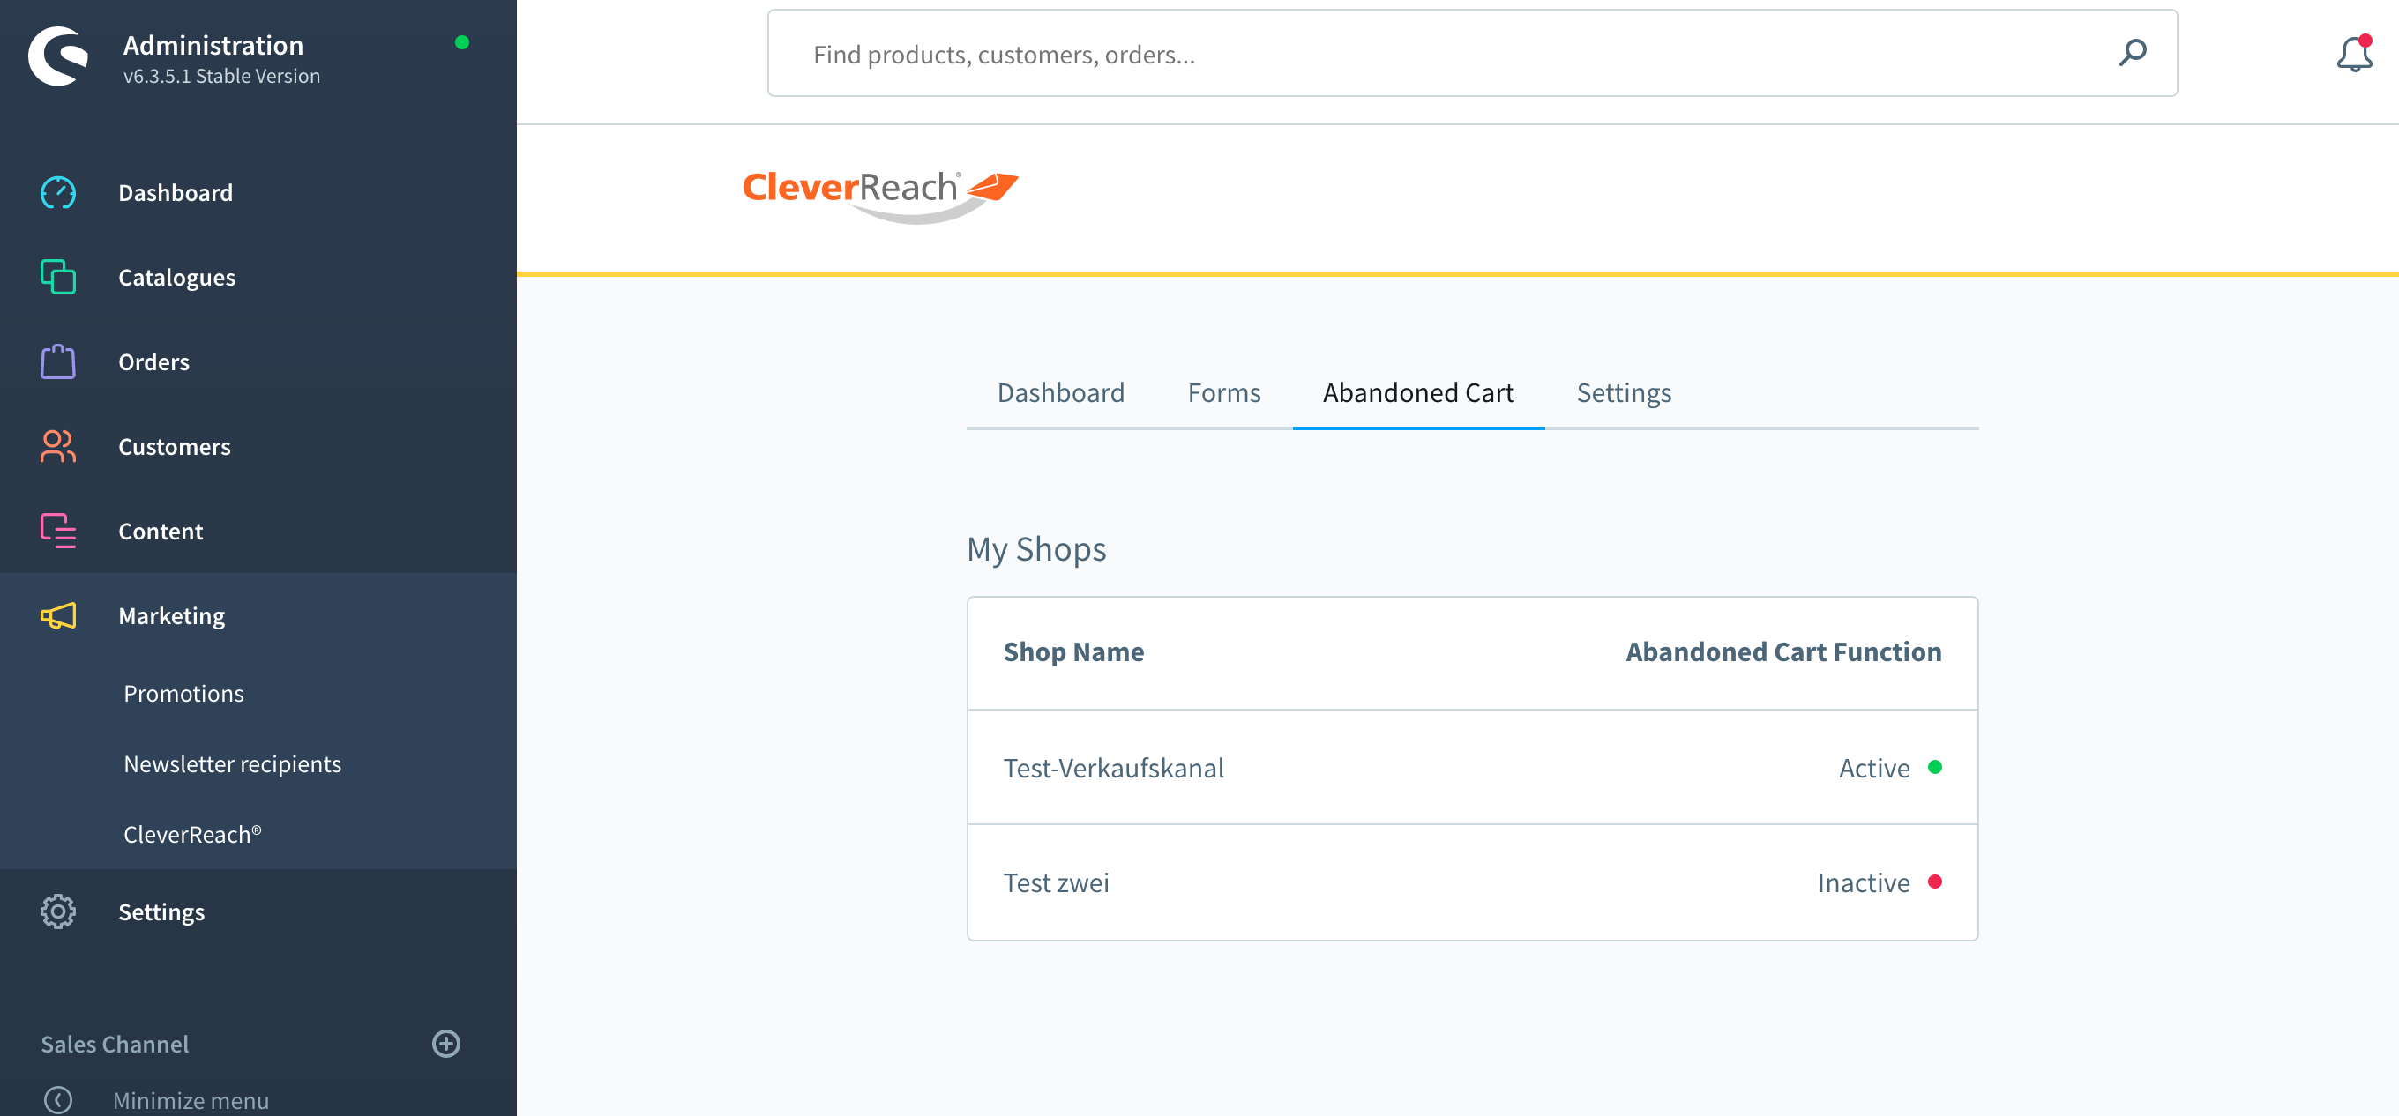Click the Orders shopping bag icon
Screen dimensions: 2399x1116
57,362
